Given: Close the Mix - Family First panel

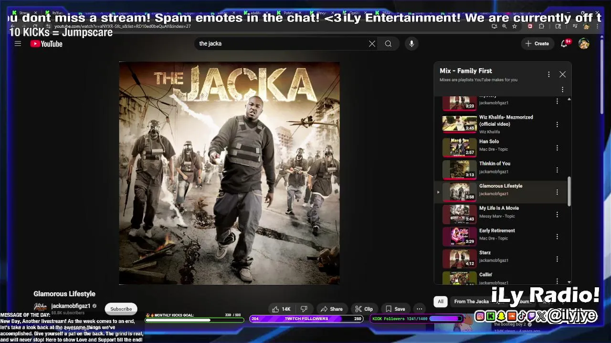Looking at the screenshot, I should click(x=562, y=74).
